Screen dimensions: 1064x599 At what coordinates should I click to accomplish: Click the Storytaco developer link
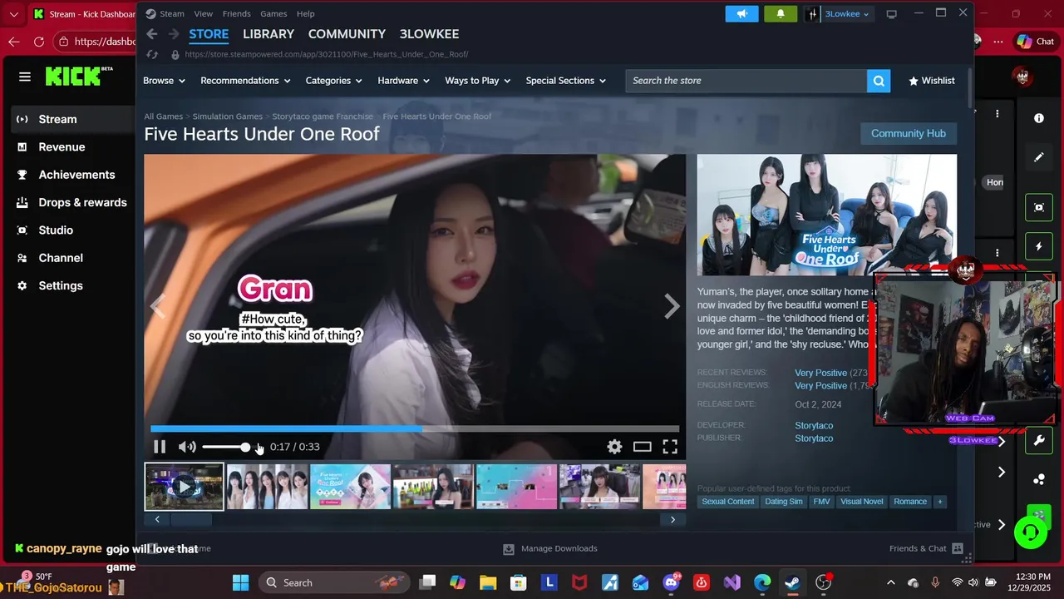click(814, 425)
